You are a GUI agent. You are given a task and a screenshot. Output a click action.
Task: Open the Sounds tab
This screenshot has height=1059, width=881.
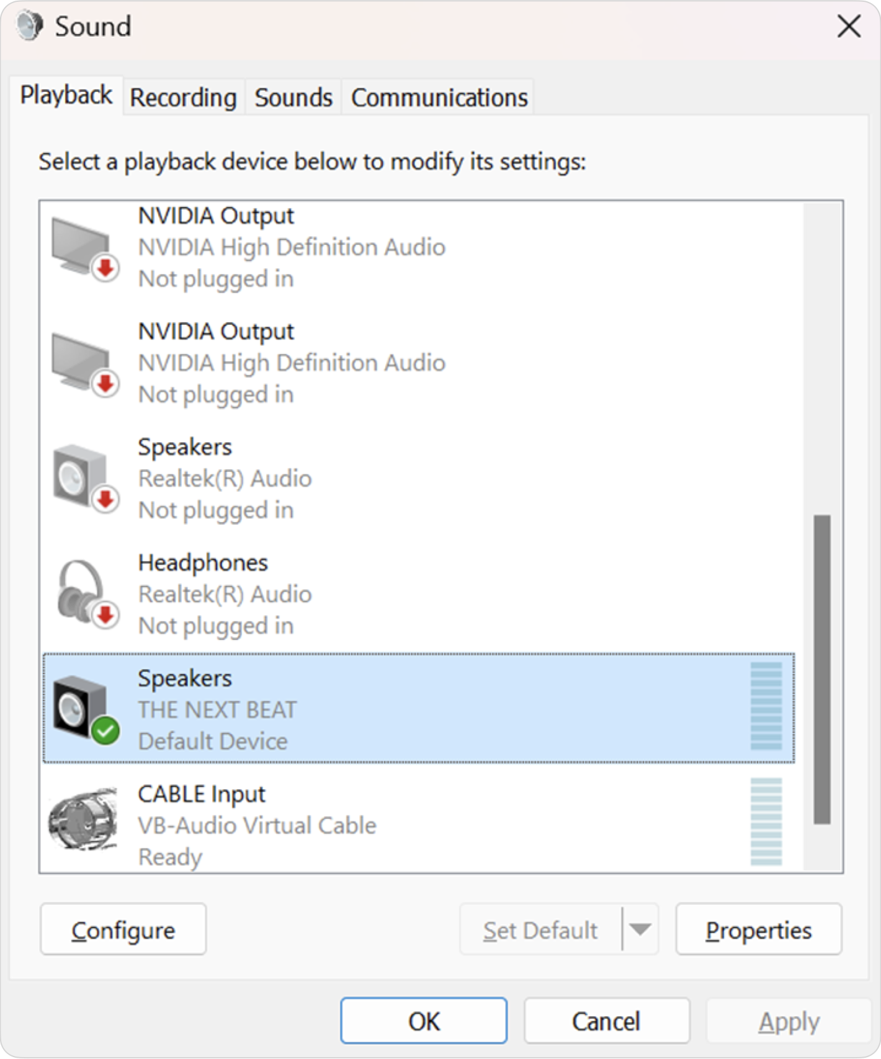coord(293,98)
